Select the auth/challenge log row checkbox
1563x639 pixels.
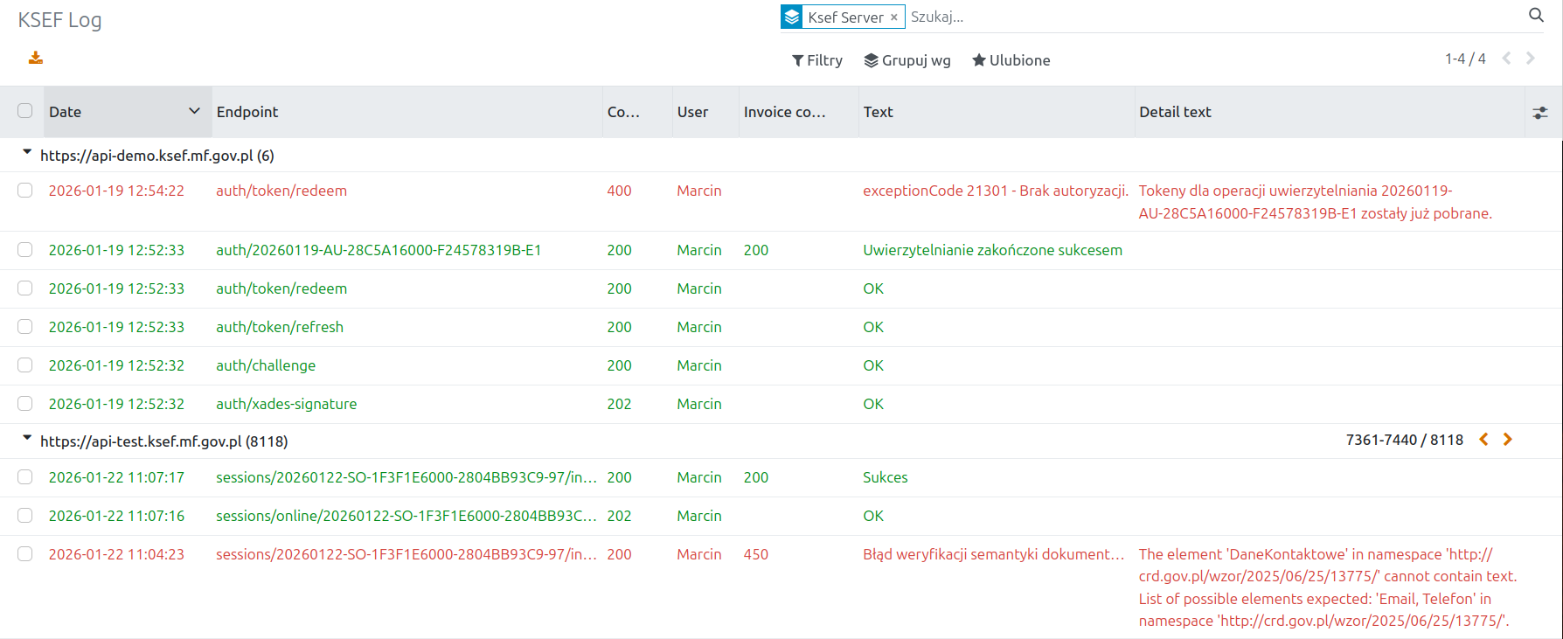pyautogui.click(x=25, y=365)
